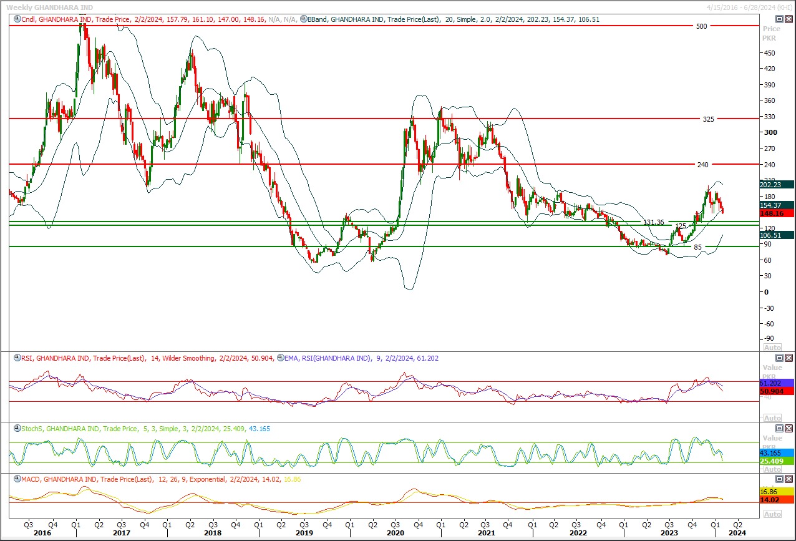Select the Cndl GHANDHARA IND candlestick legend text
This screenshot has height=541, width=796.
pos(159,20)
